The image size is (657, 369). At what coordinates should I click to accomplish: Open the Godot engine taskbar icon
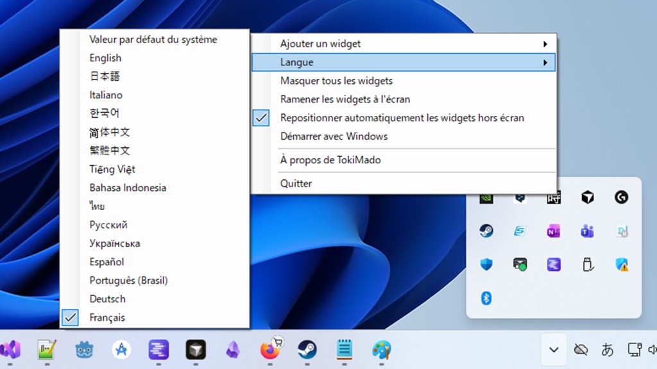click(x=84, y=350)
